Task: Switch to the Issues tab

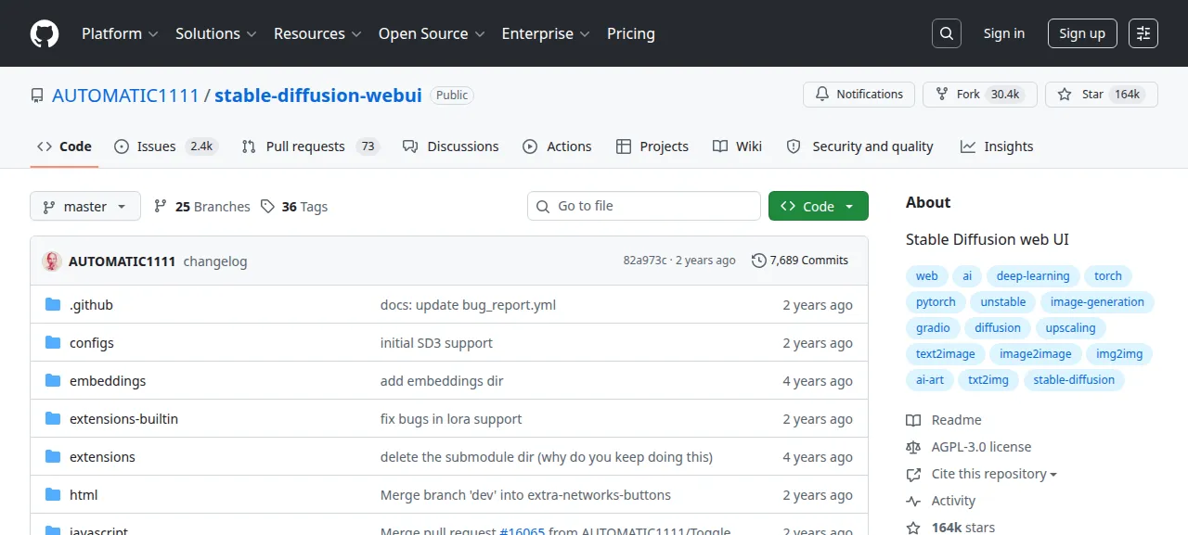Action: pos(165,146)
